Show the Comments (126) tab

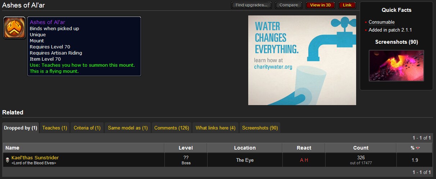(172, 128)
